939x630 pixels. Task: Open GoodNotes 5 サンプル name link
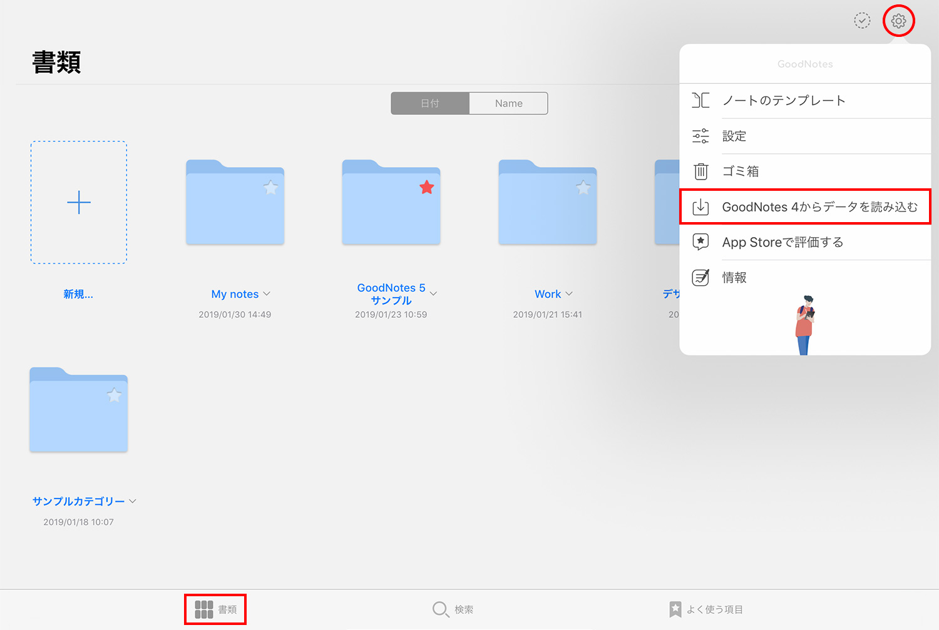pyautogui.click(x=391, y=294)
